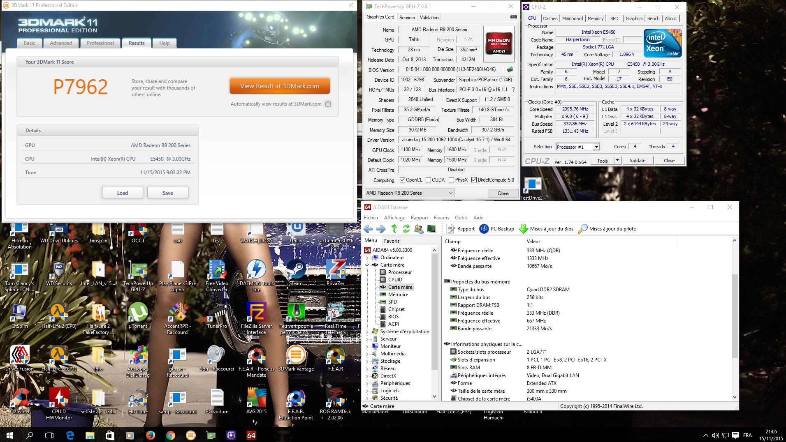
Task: Click AIDA64 monitor diagnostics icon in toolbar
Action: point(431,229)
